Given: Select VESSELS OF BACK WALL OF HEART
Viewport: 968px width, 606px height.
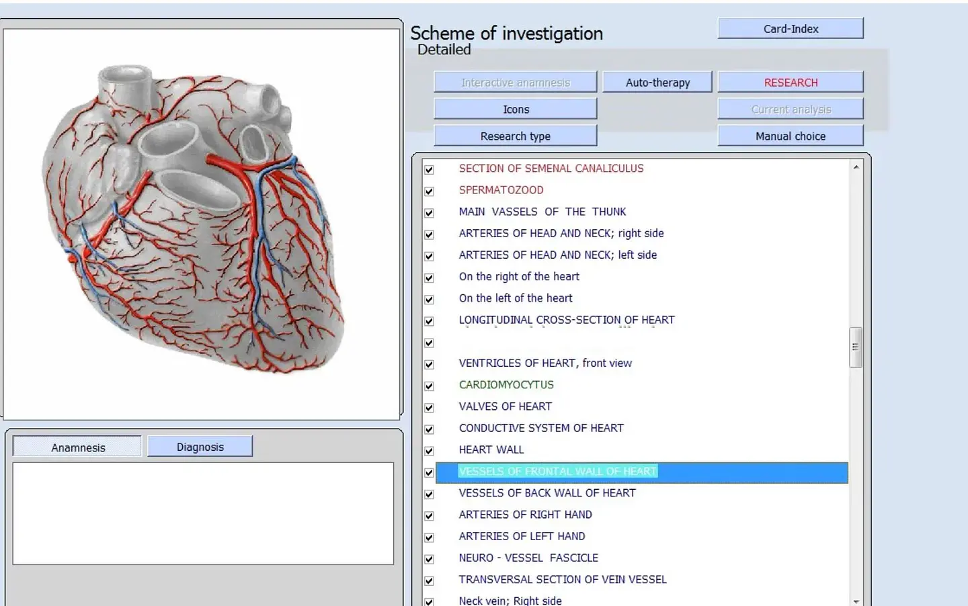Looking at the screenshot, I should [547, 493].
